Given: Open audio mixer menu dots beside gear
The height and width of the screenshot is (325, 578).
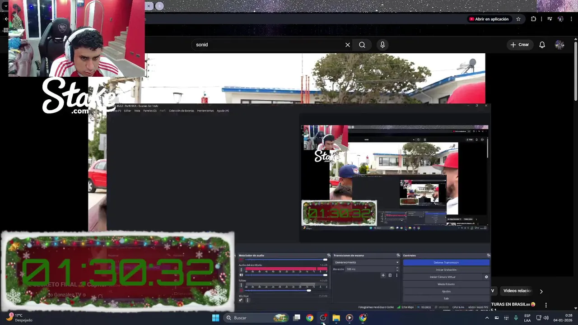Looking at the screenshot, I should pos(247,300).
